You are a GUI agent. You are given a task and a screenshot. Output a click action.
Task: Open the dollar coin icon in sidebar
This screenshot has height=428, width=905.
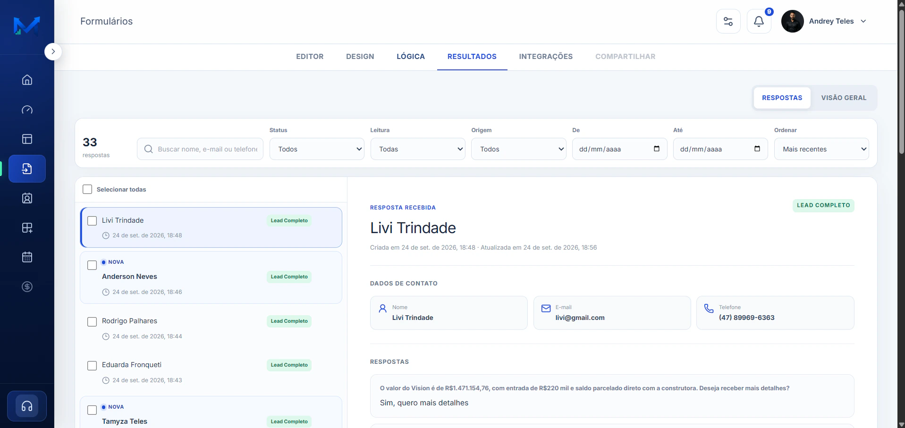(27, 286)
